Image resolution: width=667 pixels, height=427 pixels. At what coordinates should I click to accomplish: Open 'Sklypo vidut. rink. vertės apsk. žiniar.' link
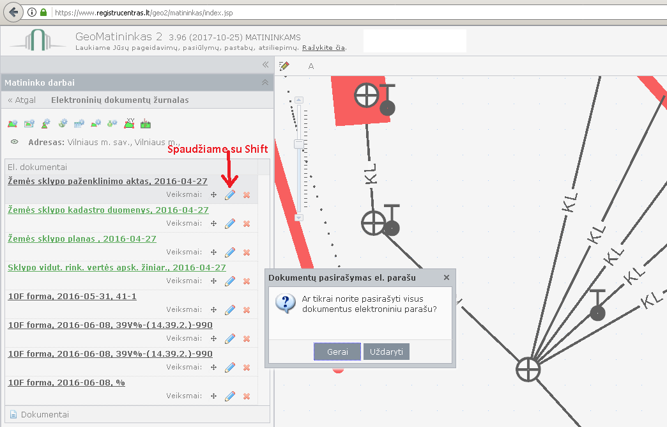tap(117, 267)
